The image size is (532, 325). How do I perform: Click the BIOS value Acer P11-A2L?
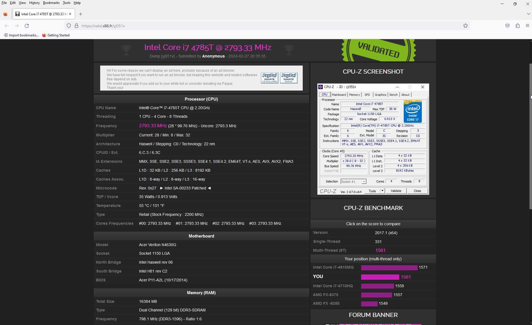point(163,280)
